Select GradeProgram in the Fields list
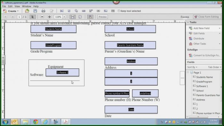This screenshot has height=126, width=224. [x=204, y=82]
